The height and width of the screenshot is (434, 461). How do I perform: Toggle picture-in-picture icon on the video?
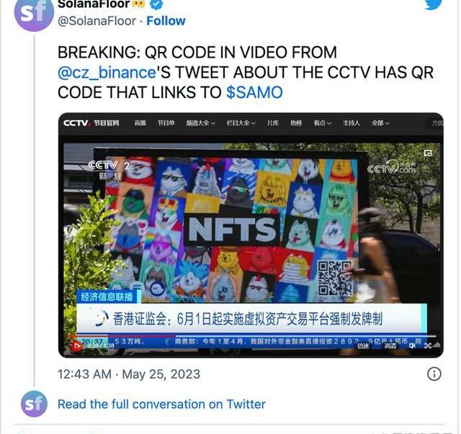pos(428,153)
